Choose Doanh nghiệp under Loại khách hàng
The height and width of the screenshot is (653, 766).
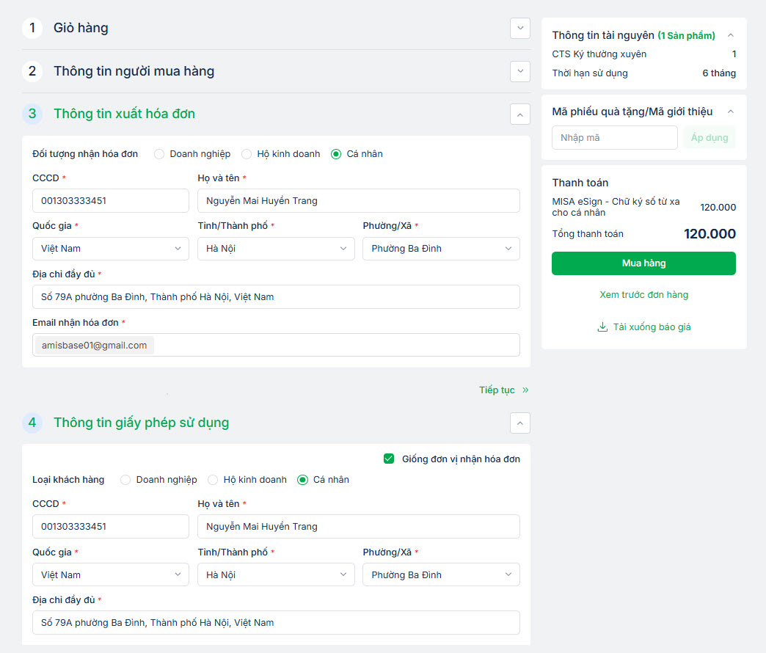[x=125, y=480]
